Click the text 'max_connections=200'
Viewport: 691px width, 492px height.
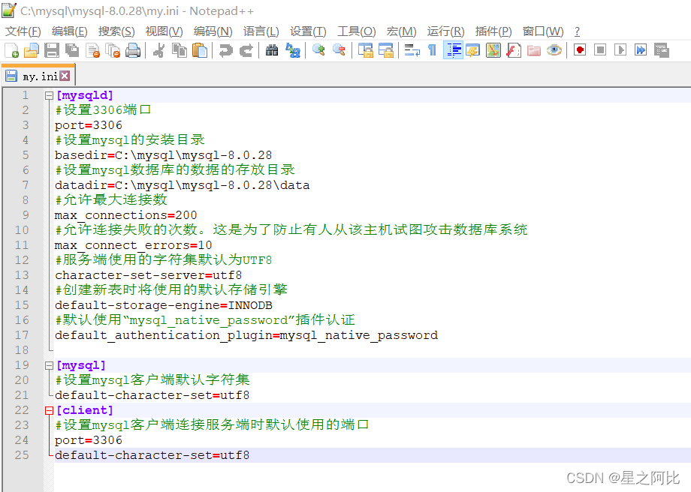pos(125,215)
